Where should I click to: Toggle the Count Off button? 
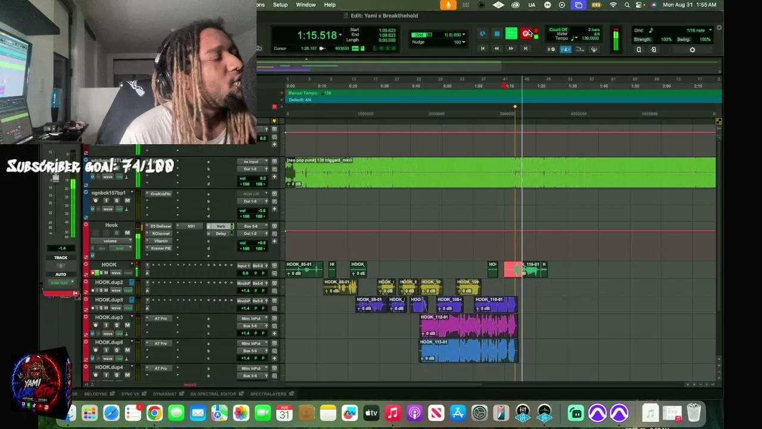[558, 30]
